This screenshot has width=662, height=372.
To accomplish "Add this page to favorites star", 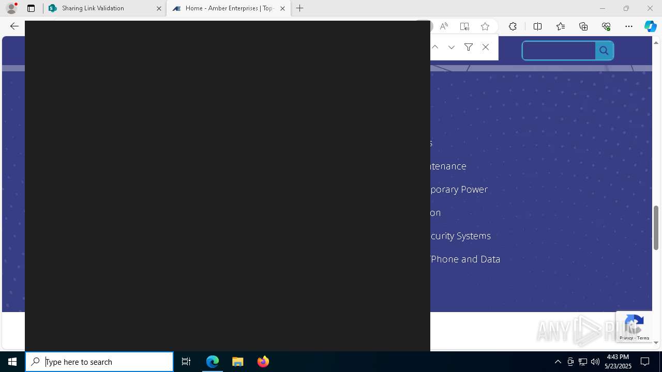I will (485, 26).
